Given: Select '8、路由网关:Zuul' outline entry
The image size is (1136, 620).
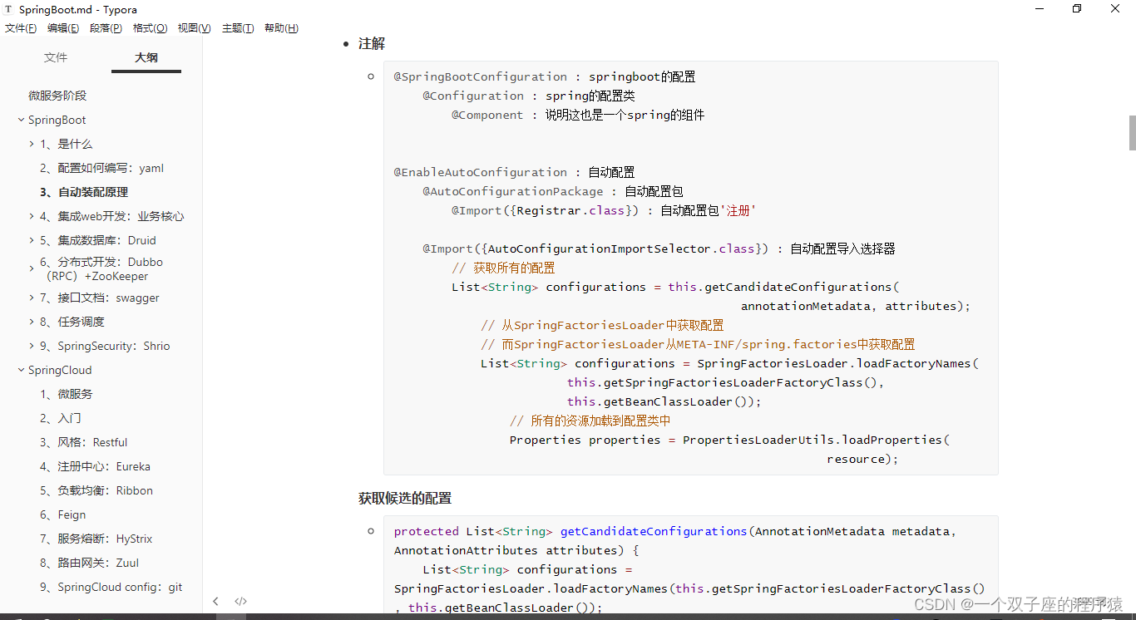Looking at the screenshot, I should coord(89,563).
